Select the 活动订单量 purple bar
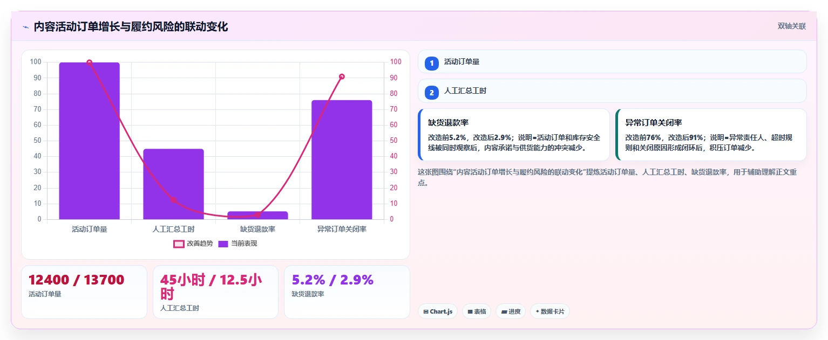 89,141
